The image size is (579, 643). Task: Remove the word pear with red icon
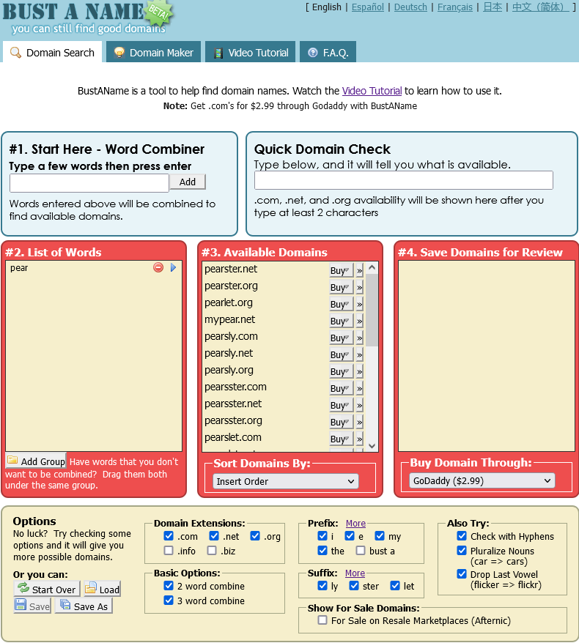point(158,267)
